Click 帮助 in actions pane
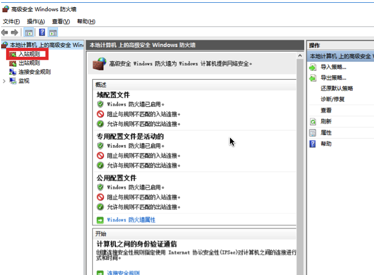The image size is (374, 275). [326, 144]
